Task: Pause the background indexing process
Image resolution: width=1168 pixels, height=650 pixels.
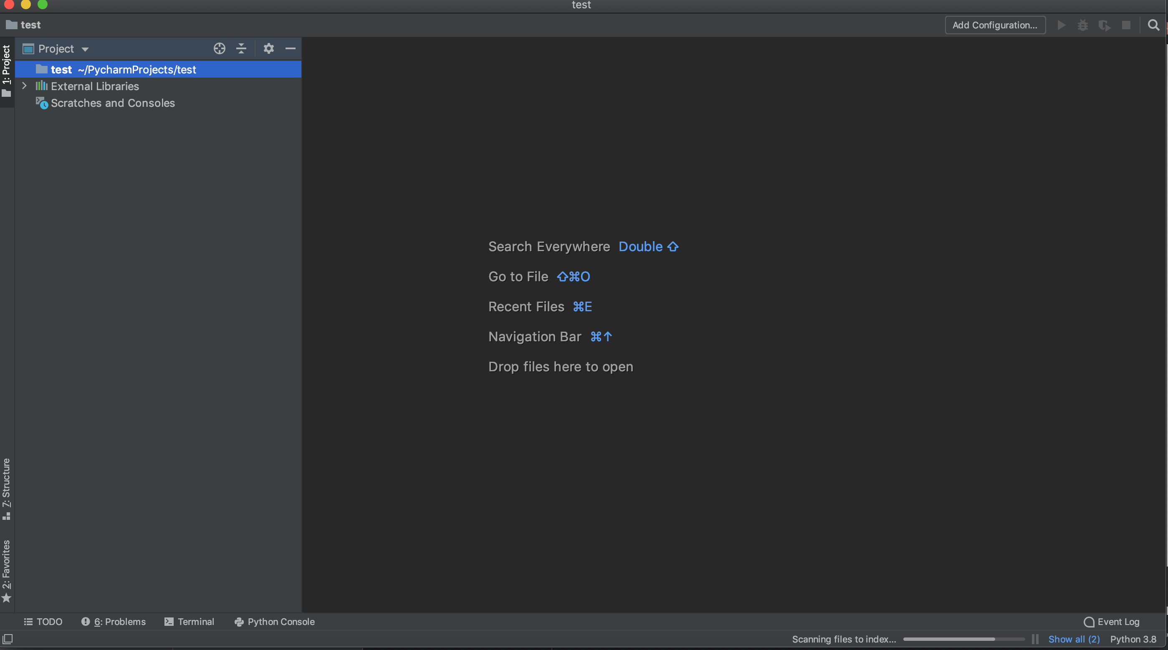Action: (1035, 639)
